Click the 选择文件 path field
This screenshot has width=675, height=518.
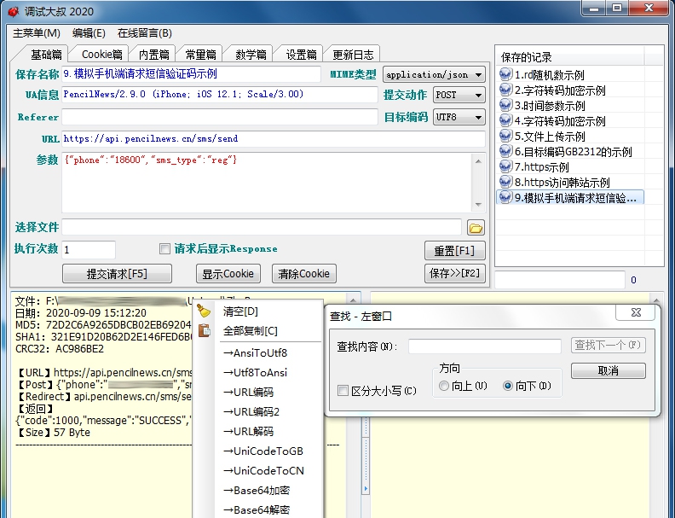pos(262,227)
